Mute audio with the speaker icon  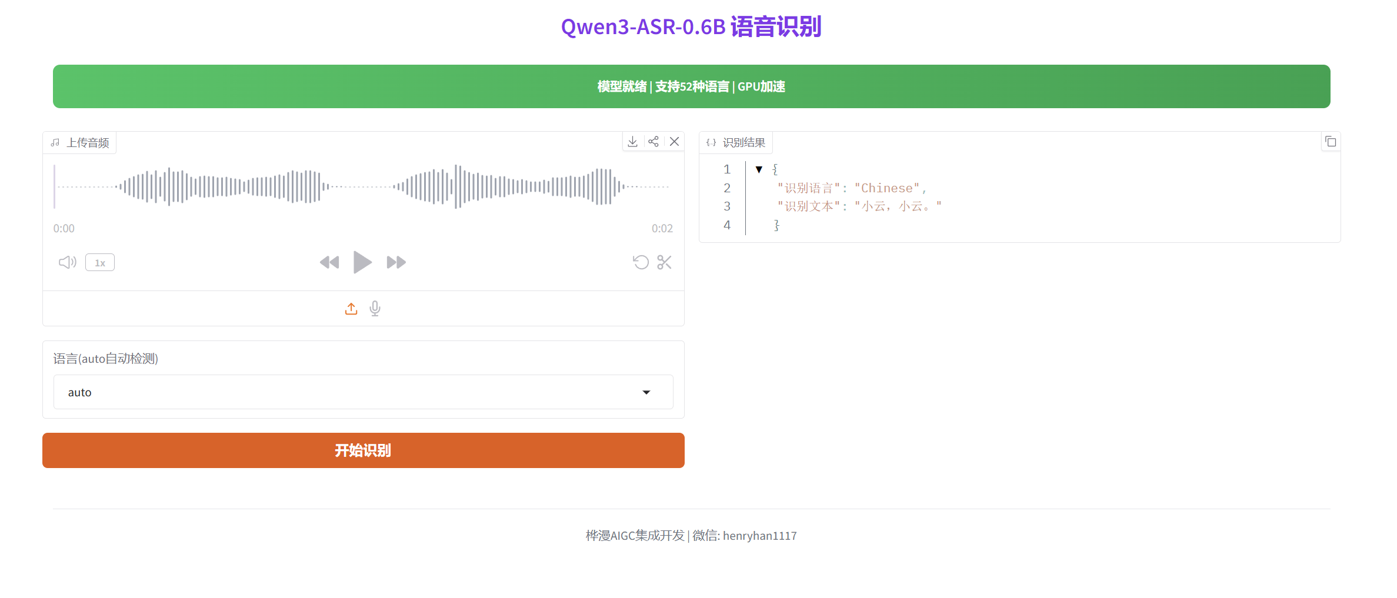[x=67, y=262]
